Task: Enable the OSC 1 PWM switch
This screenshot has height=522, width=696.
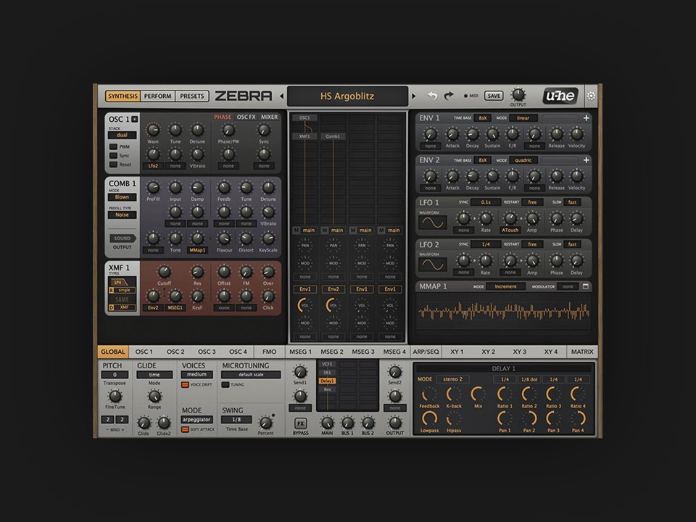Action: pos(113,147)
